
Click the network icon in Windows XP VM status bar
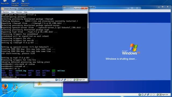pyautogui.click(x=148, y=95)
